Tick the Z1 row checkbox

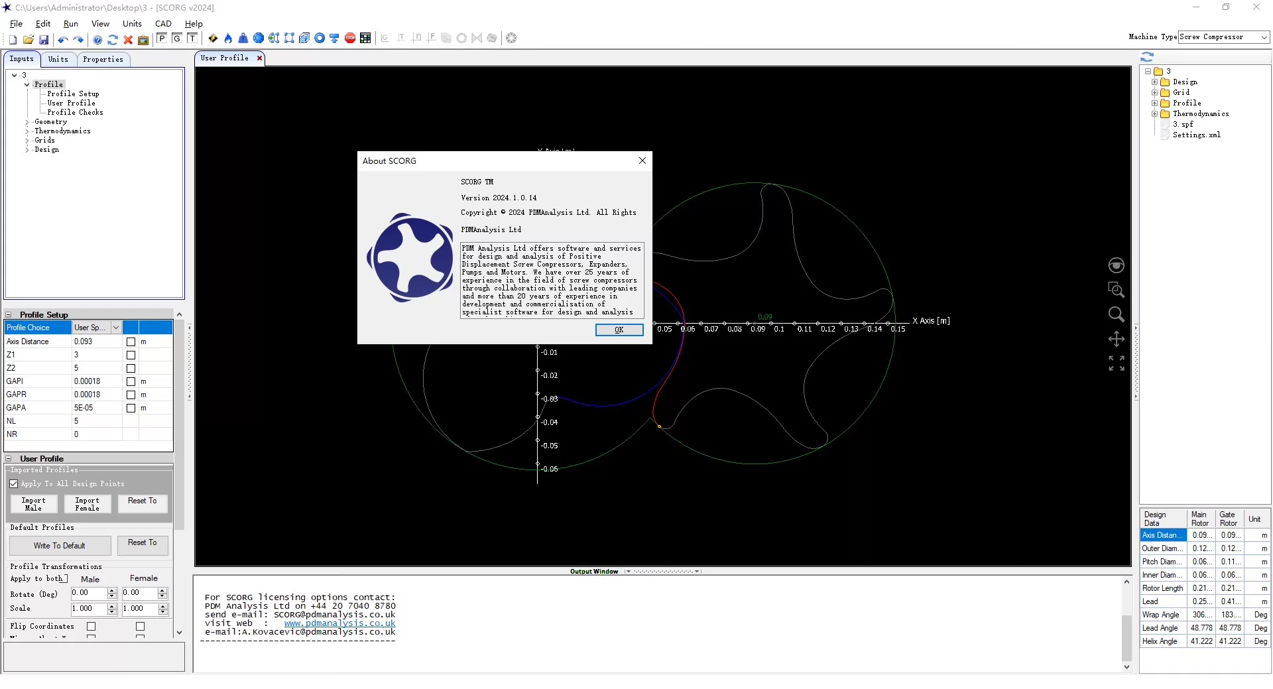pos(131,355)
